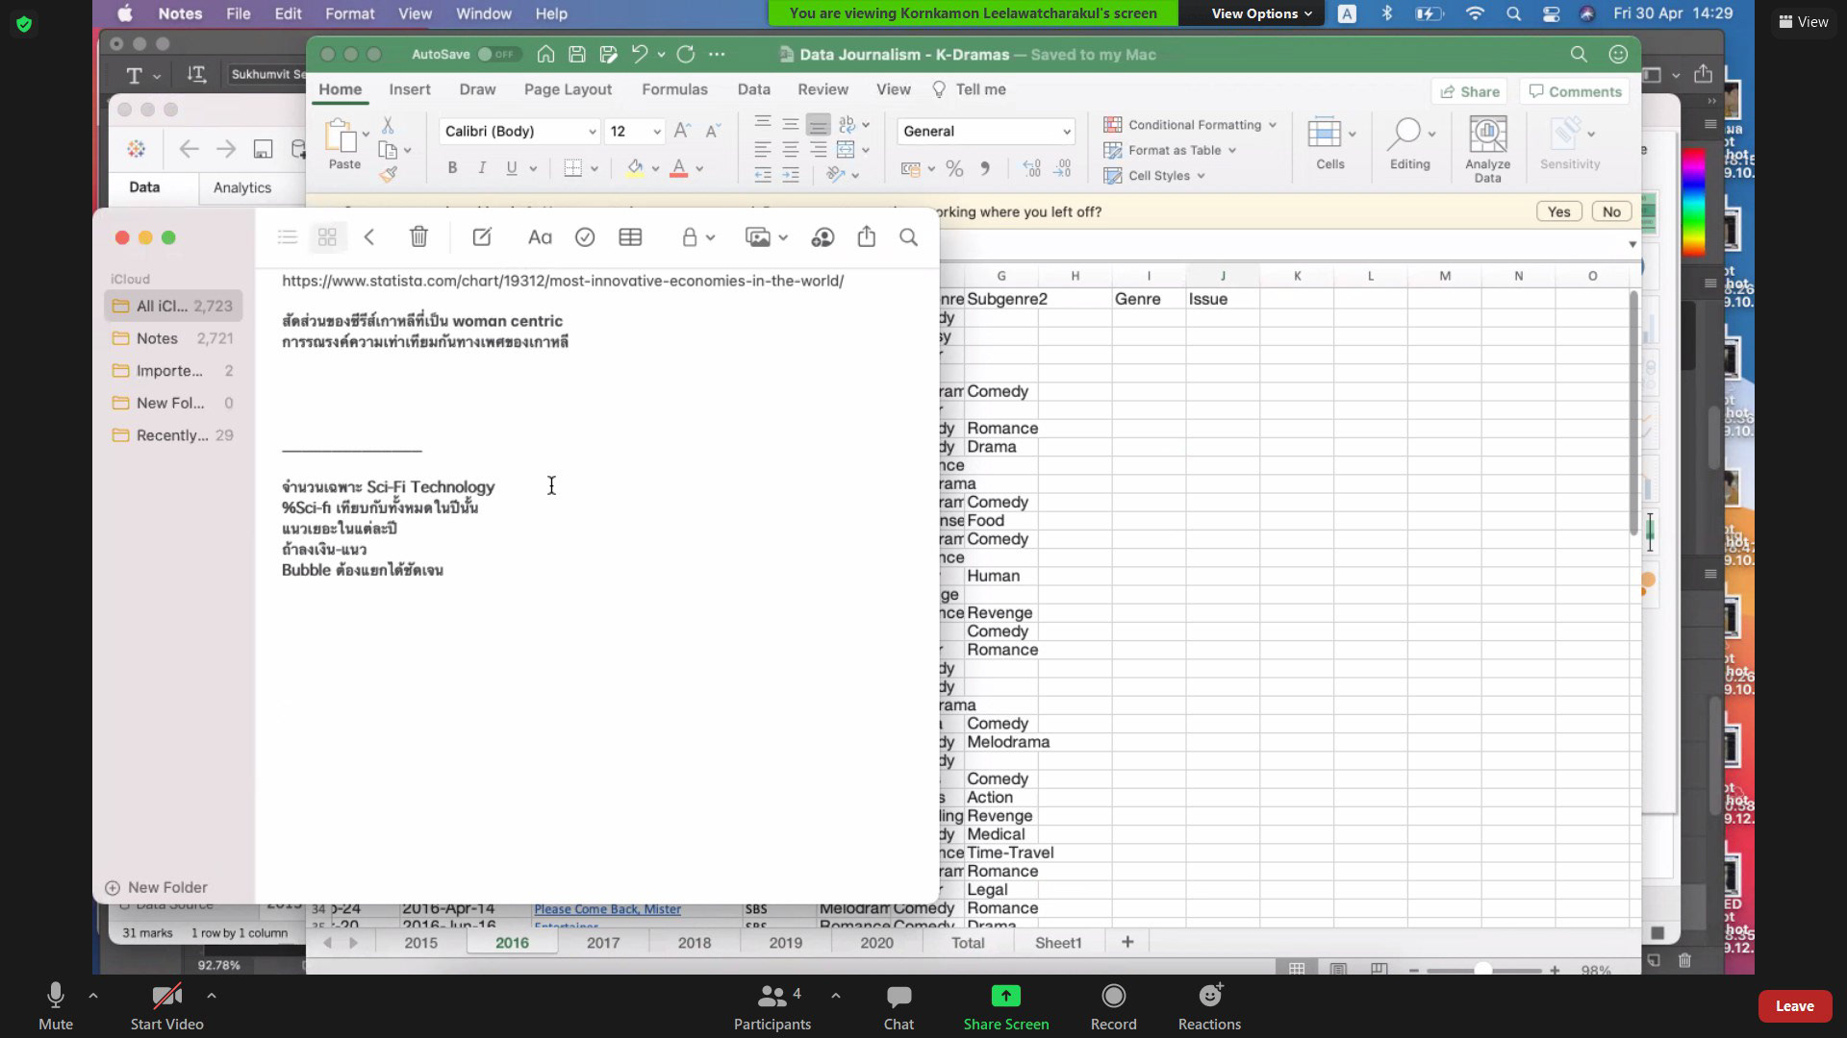Save the Excel workbook icon

pyautogui.click(x=576, y=55)
